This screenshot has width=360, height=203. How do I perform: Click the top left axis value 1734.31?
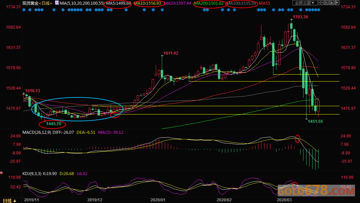13,7
